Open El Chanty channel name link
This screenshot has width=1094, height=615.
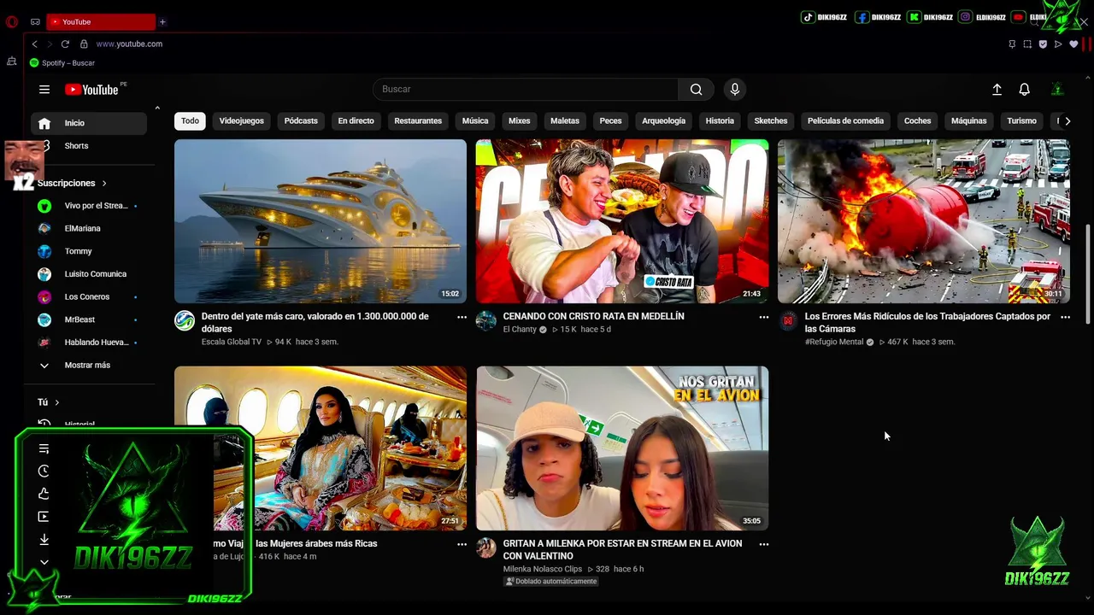[520, 330]
